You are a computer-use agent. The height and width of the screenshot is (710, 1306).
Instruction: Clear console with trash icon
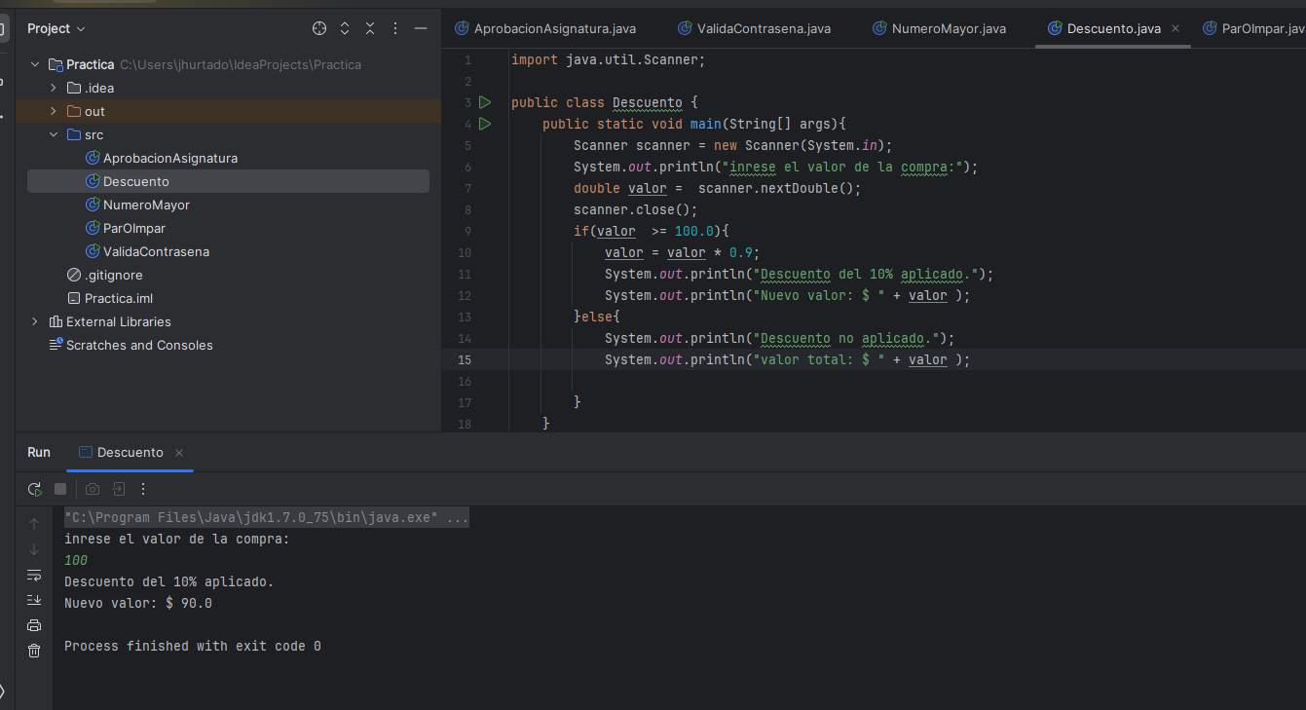click(x=34, y=651)
